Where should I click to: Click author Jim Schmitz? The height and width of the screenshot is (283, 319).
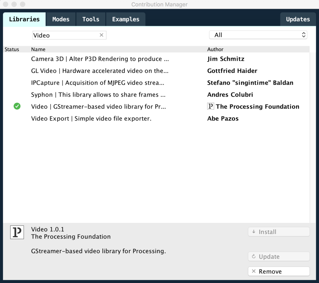(x=226, y=59)
